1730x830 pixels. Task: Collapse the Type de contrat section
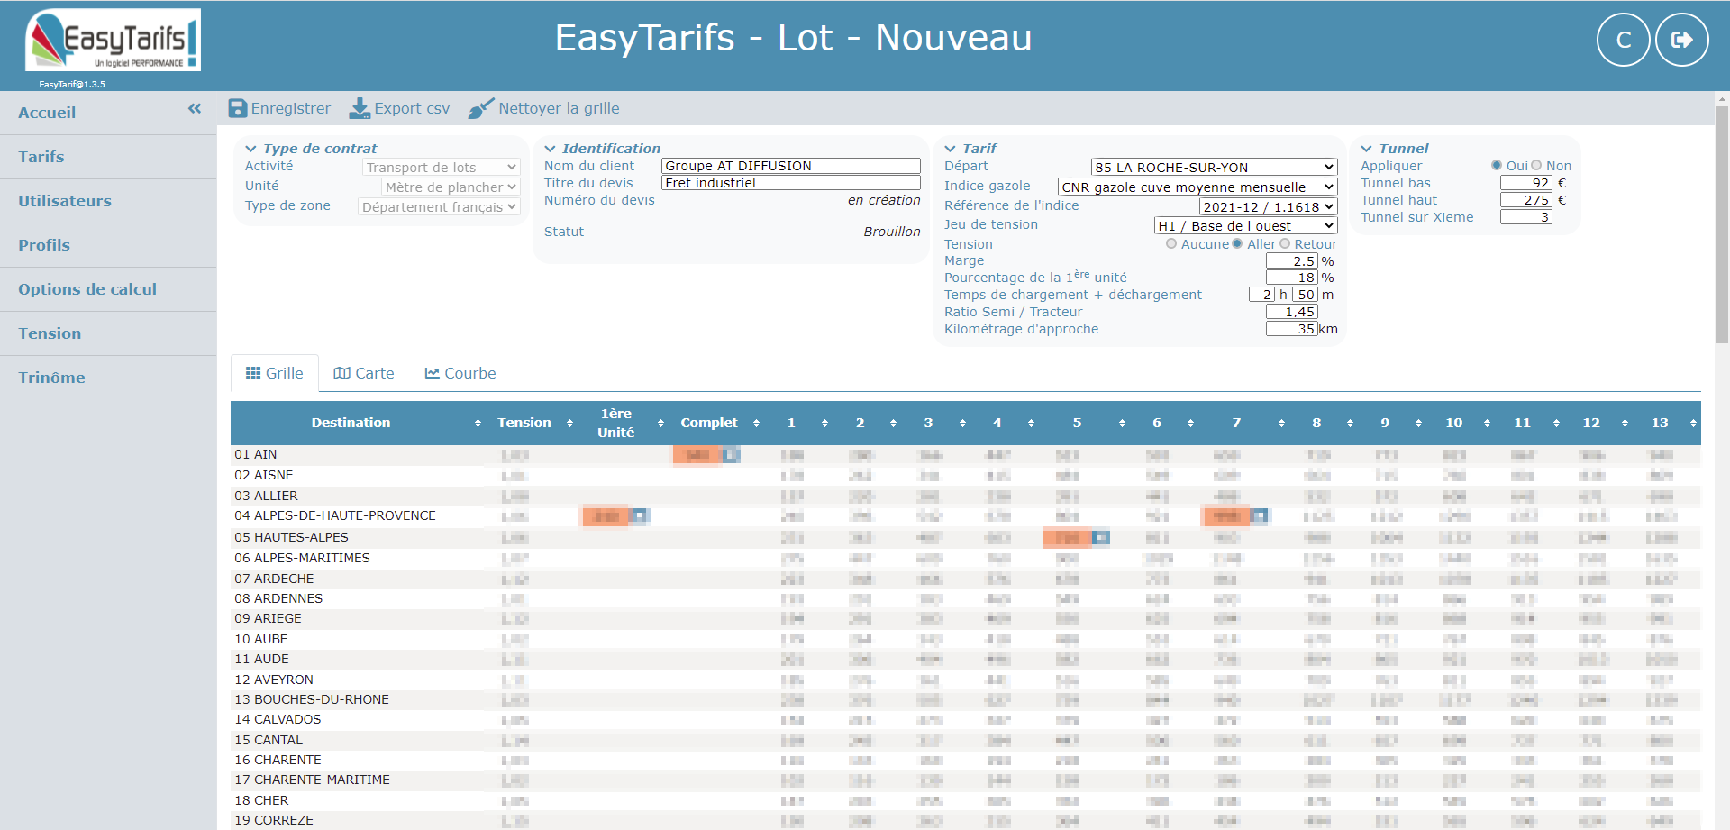(251, 149)
